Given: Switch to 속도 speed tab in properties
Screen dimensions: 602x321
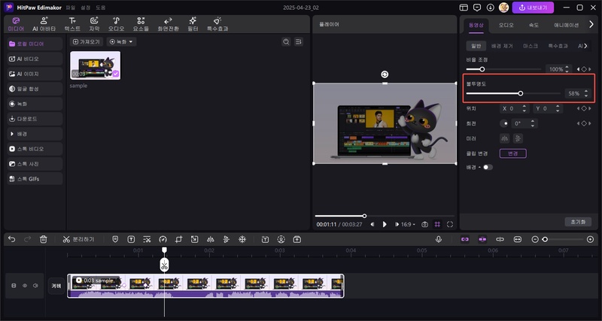Looking at the screenshot, I should [534, 26].
